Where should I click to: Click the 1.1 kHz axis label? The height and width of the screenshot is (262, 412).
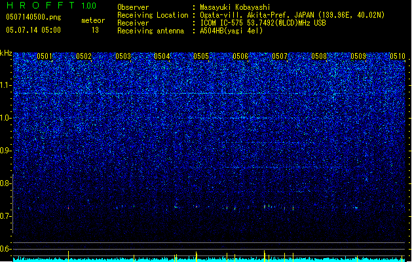click(5, 85)
